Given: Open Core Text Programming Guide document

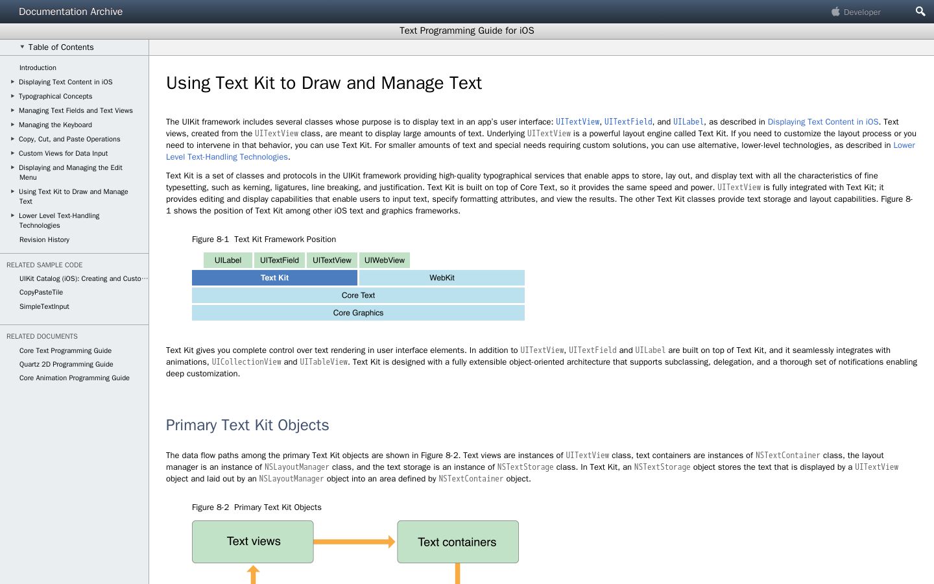Looking at the screenshot, I should point(66,350).
